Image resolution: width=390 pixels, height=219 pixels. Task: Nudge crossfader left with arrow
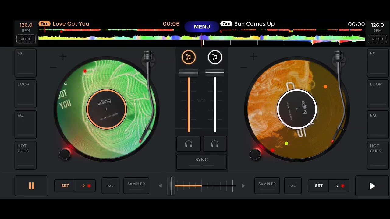coord(160,186)
